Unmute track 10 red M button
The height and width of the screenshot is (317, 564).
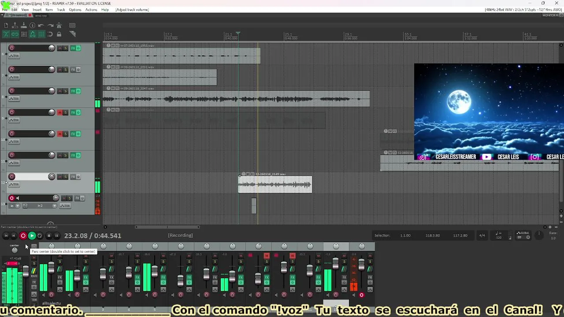59,134
